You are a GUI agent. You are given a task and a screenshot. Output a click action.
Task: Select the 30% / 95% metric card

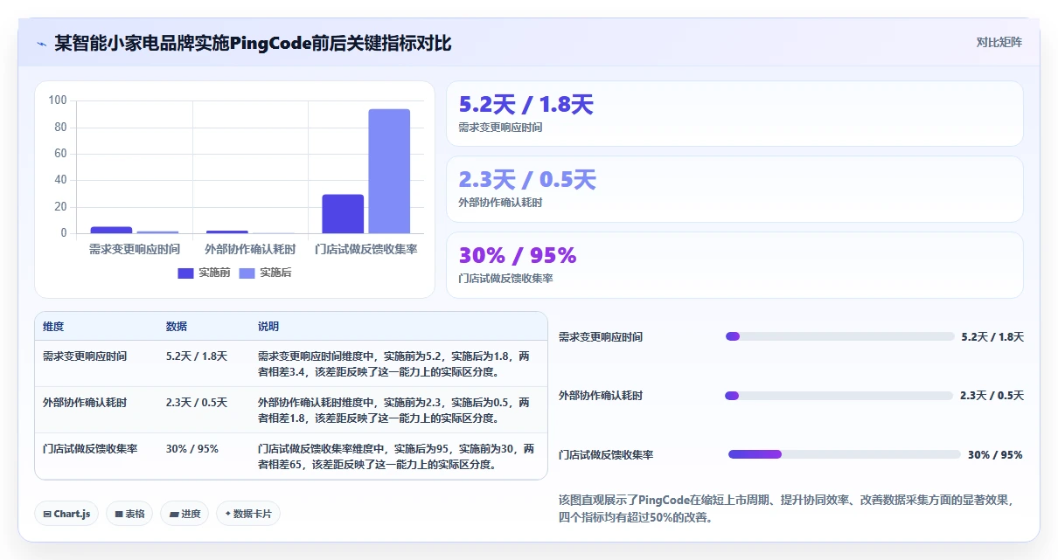coord(734,265)
